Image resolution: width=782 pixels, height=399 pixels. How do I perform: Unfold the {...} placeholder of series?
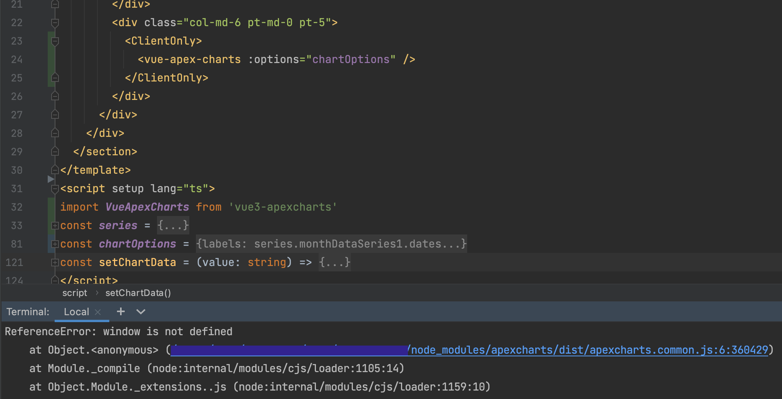pyautogui.click(x=173, y=225)
